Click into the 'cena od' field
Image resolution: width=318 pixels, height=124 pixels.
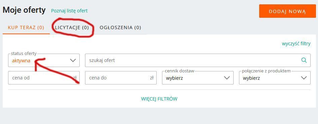[x=44, y=78]
